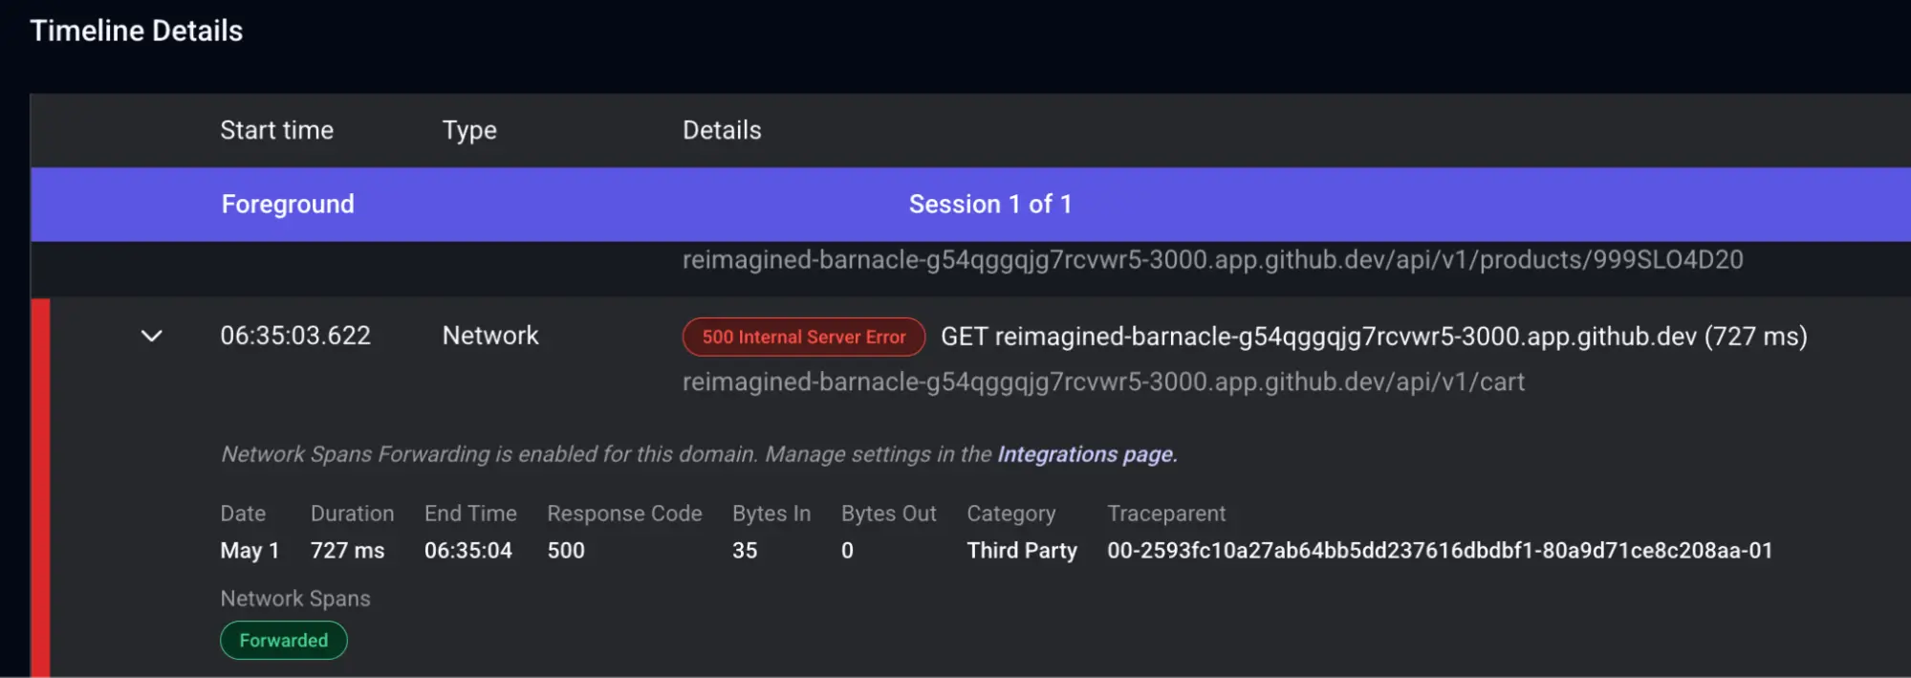This screenshot has width=1911, height=678.
Task: Click the Traceparent field label
Action: pyautogui.click(x=1166, y=514)
